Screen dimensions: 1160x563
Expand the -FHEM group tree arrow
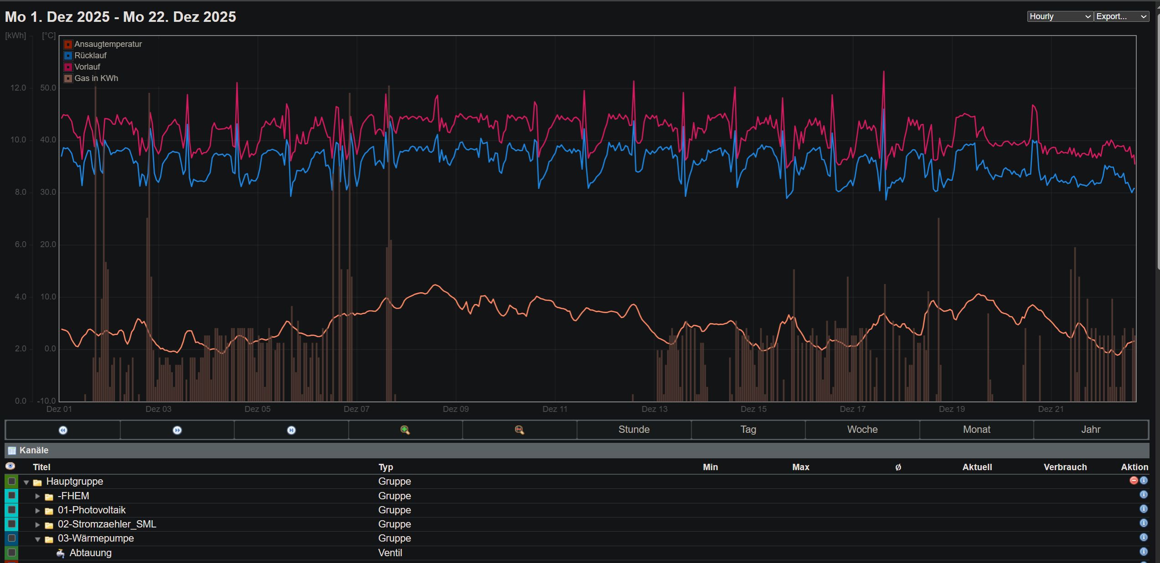tap(38, 496)
